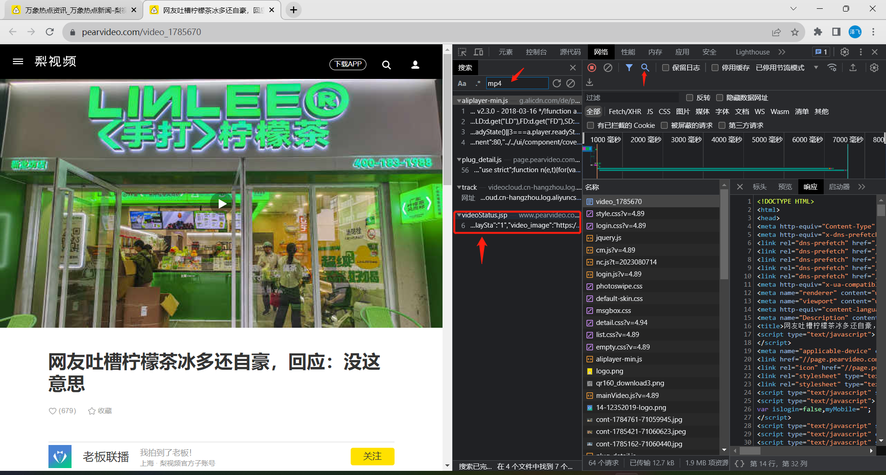
Task: Show more request detail tabs chevron
Action: [x=862, y=187]
